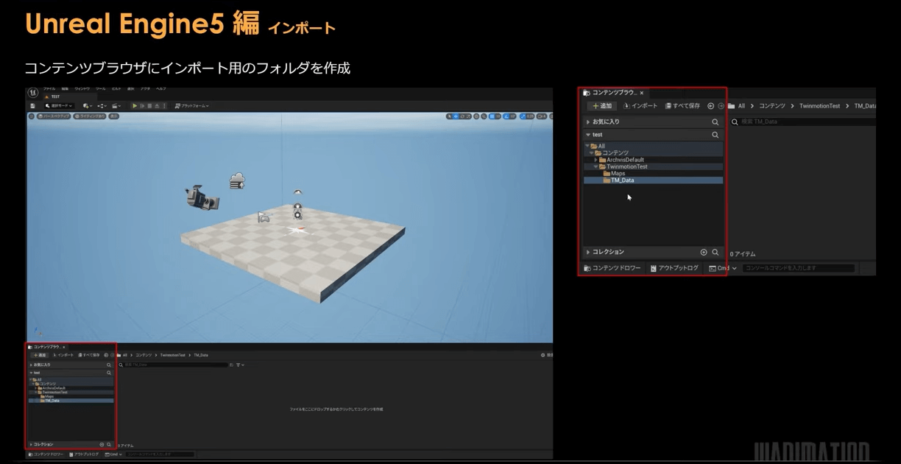Open the ヘルプ menu
This screenshot has width=901, height=464.
[160, 89]
